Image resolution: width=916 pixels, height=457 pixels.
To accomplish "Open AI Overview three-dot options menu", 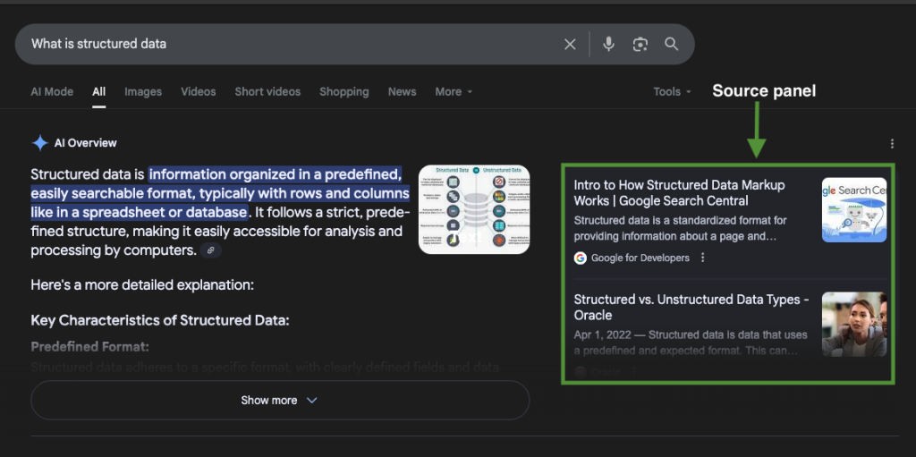I will [x=892, y=143].
